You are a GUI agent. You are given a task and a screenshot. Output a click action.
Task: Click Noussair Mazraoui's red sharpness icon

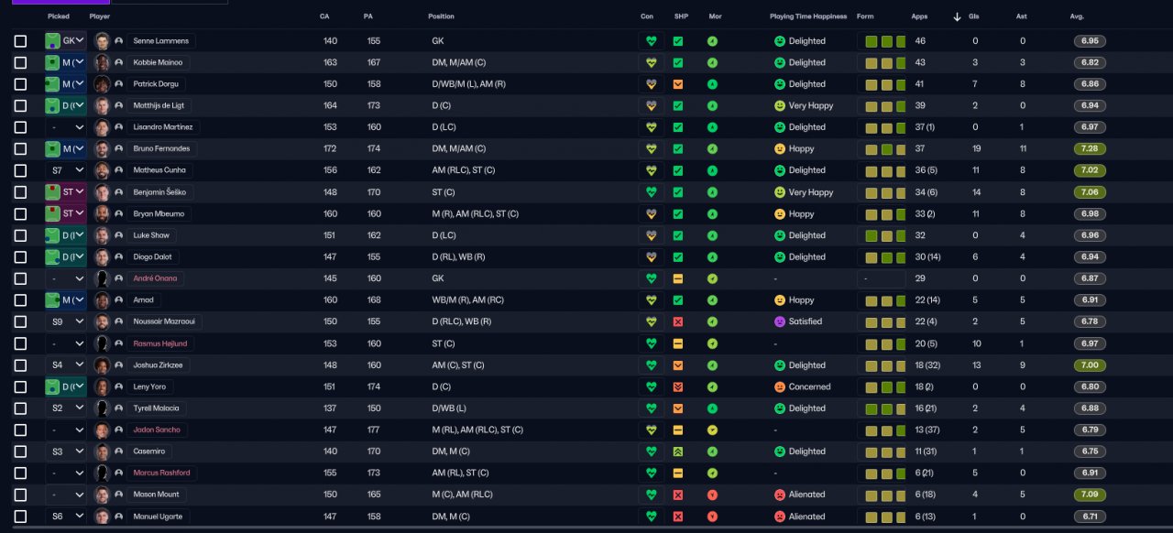point(678,321)
